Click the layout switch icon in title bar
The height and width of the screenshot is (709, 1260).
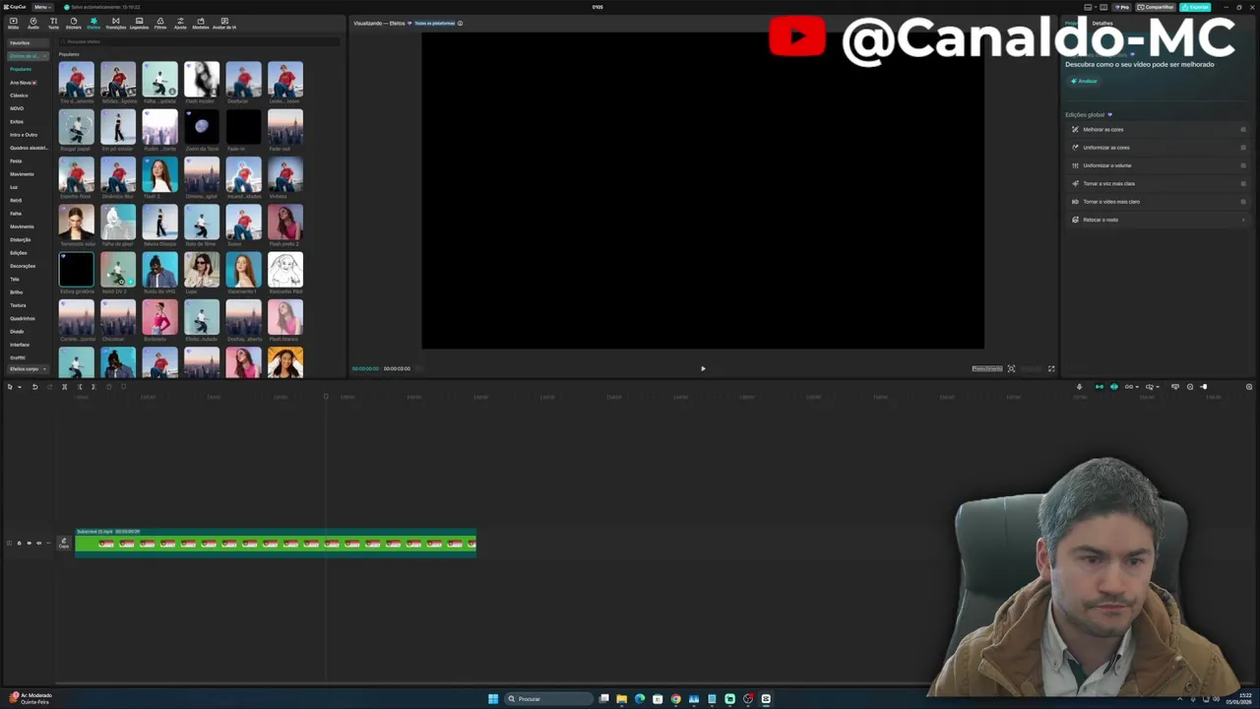1089,7
